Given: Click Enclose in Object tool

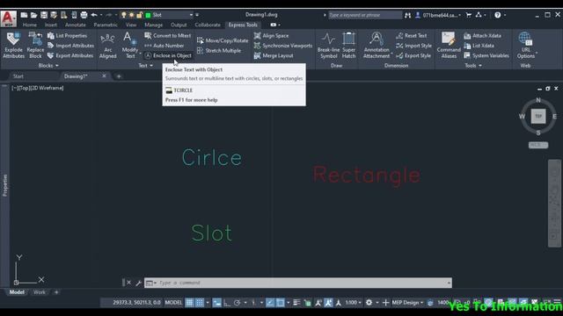Looking at the screenshot, I should pos(168,55).
